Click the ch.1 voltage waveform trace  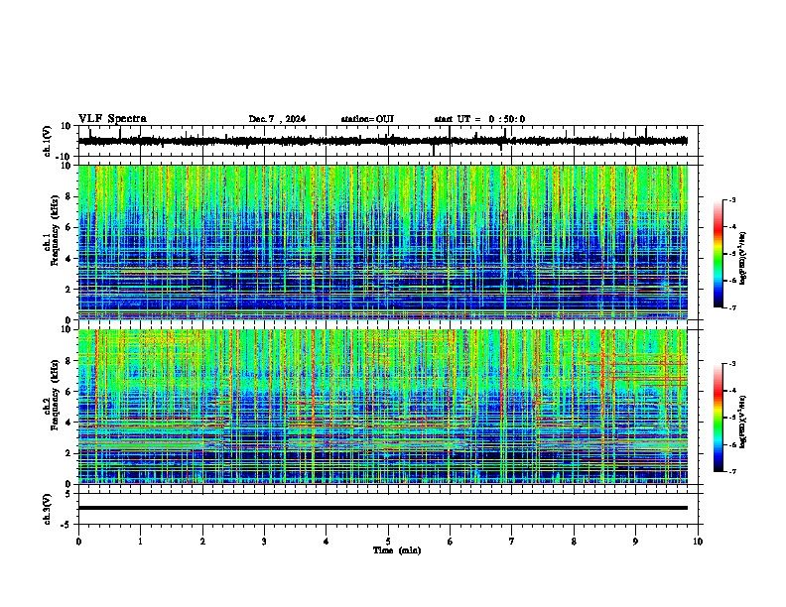click(382, 141)
